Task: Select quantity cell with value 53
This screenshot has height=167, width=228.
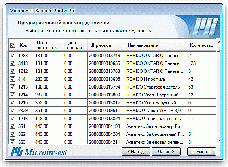Action: (x=201, y=87)
